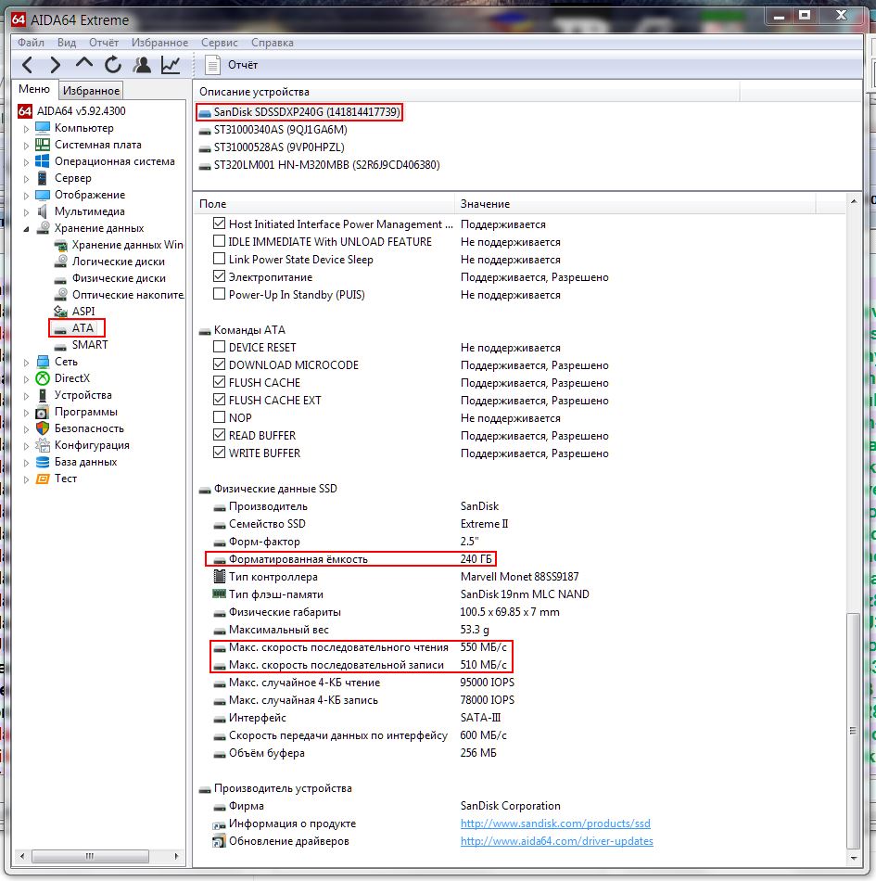Expand the Устройства tree node arrow
The width and height of the screenshot is (876, 881).
coord(26,396)
